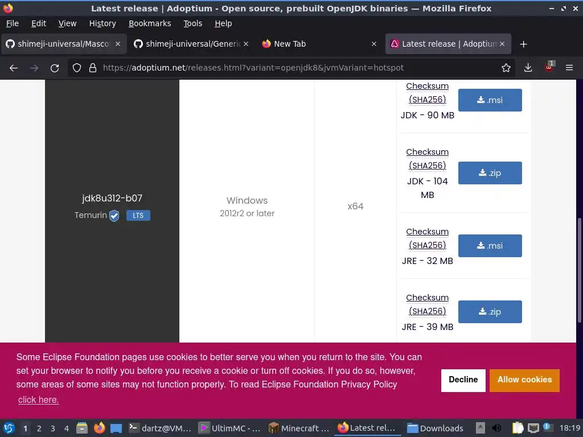The image size is (583, 437).
Task: Launch Firefox from the taskbar quicklaunch
Action: point(99,428)
